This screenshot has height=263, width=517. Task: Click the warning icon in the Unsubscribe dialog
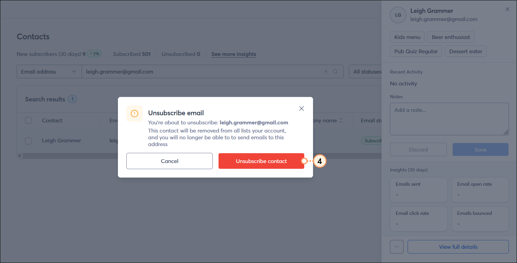click(x=135, y=114)
